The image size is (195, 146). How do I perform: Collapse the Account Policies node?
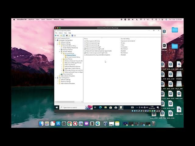click(x=62, y=54)
